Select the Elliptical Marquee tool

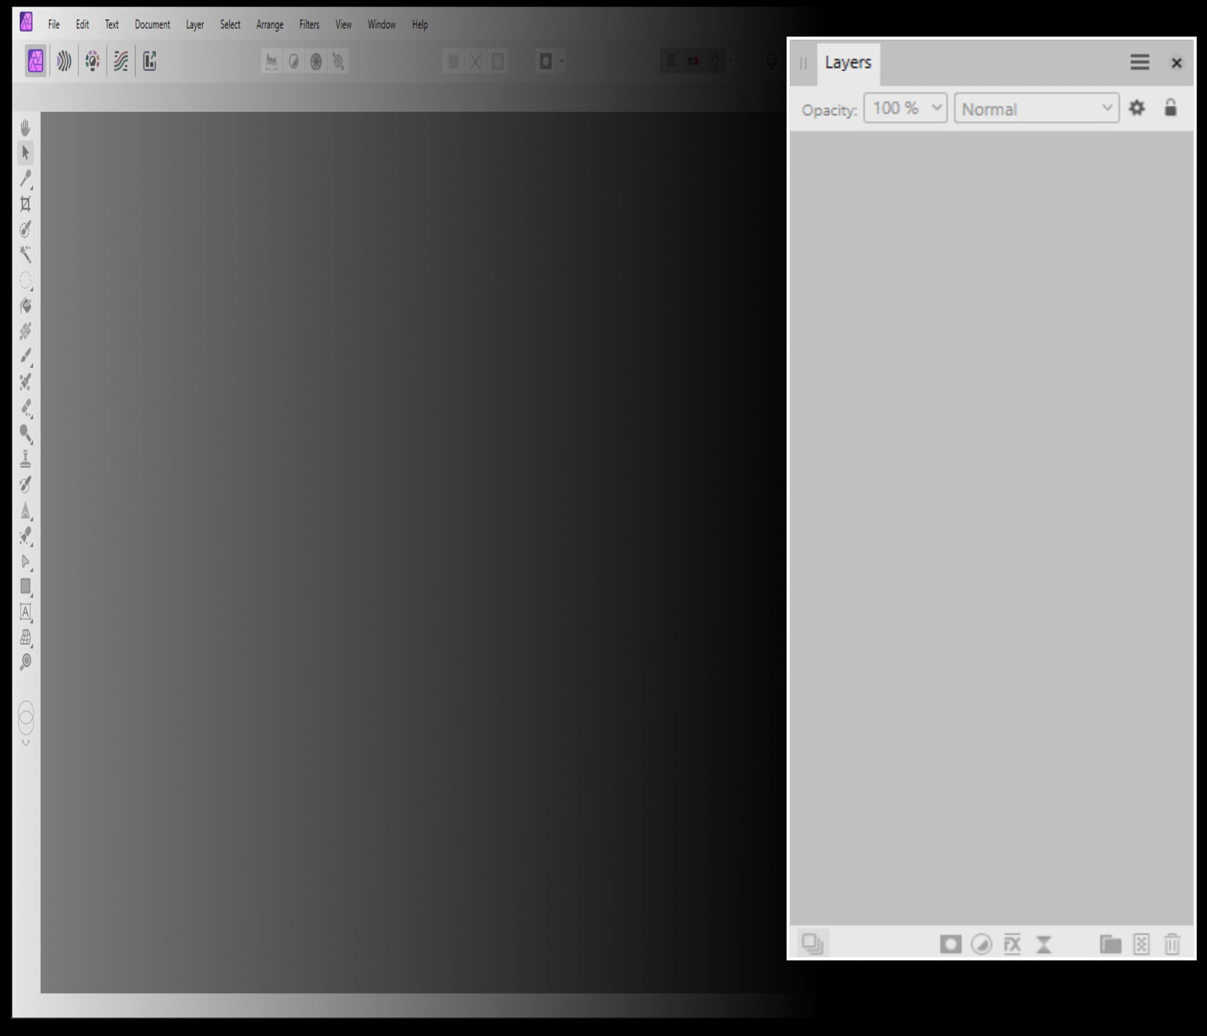coord(26,281)
